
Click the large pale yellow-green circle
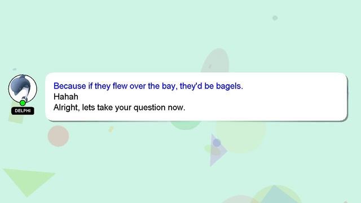coord(241,136)
